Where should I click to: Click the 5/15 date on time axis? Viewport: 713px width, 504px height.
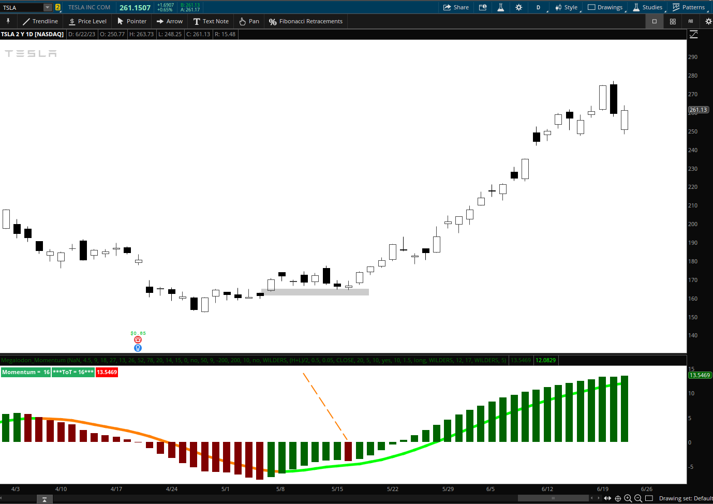337,489
